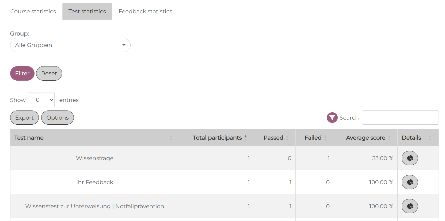The width and height of the screenshot is (445, 221).
Task: Switch to Feedback statistics tab
Action: [x=145, y=11]
